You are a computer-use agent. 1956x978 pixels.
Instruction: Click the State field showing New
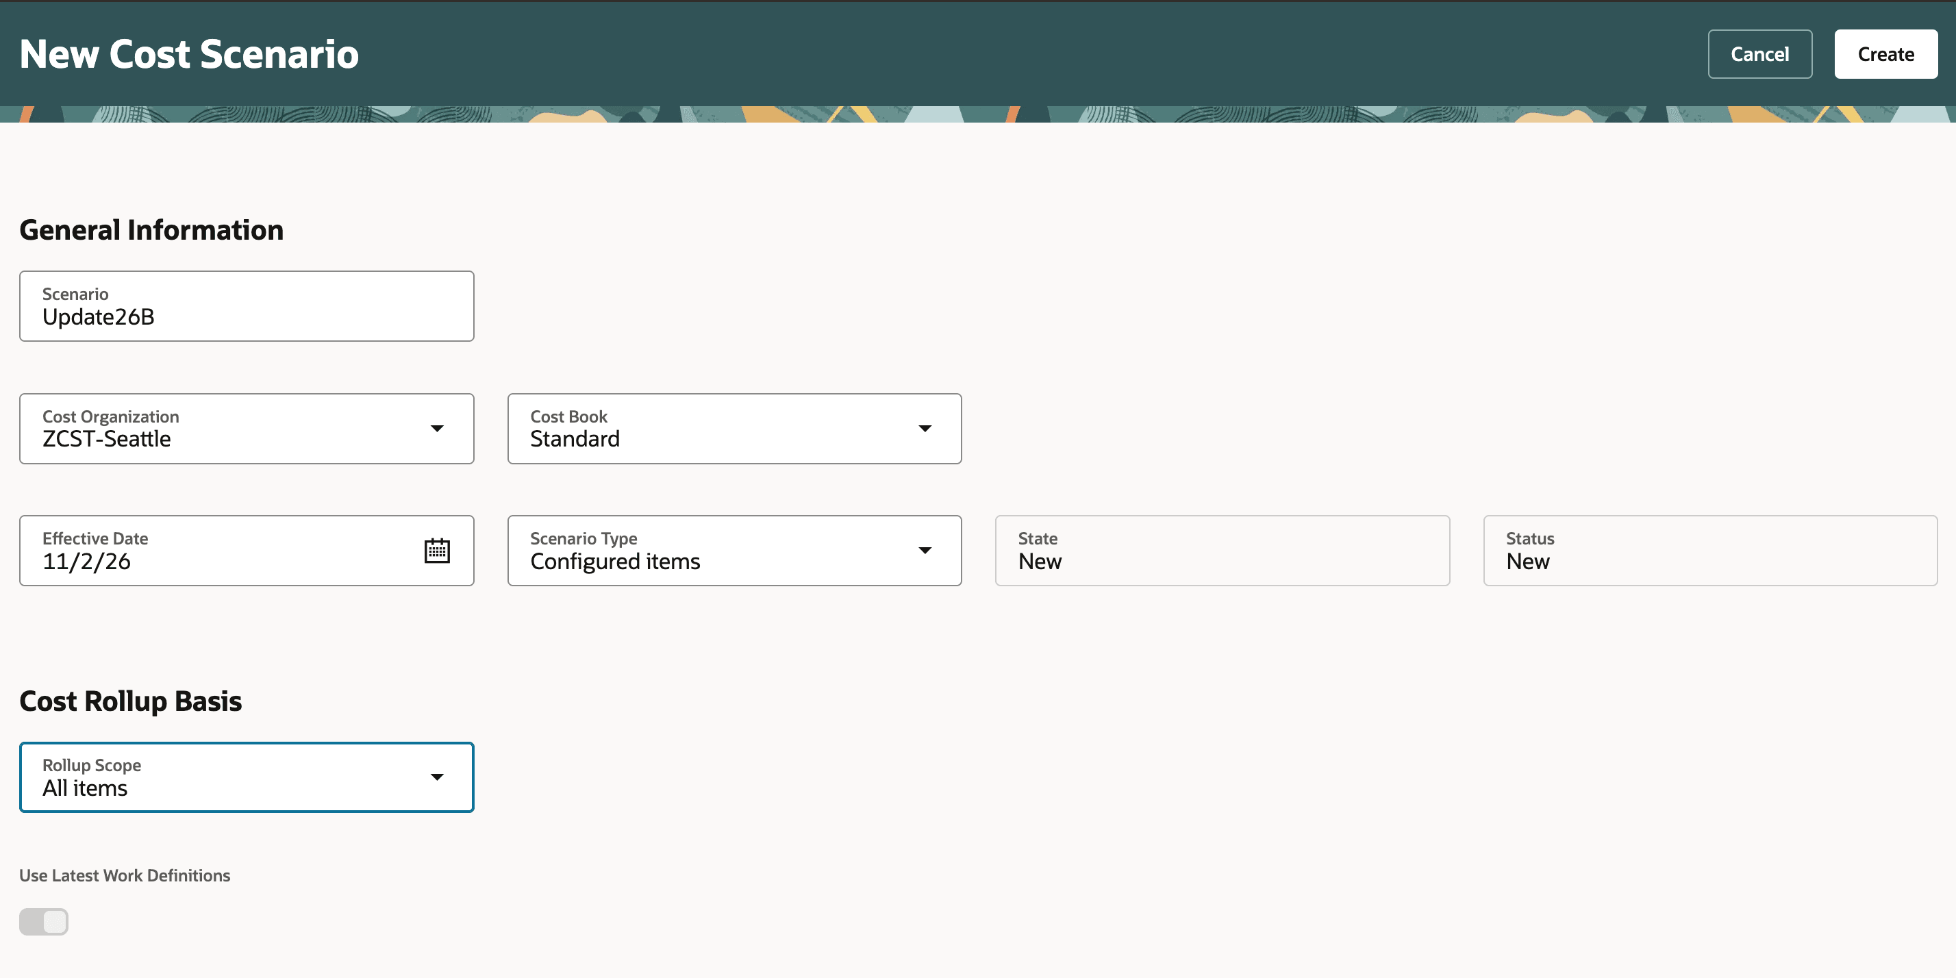coord(1221,550)
